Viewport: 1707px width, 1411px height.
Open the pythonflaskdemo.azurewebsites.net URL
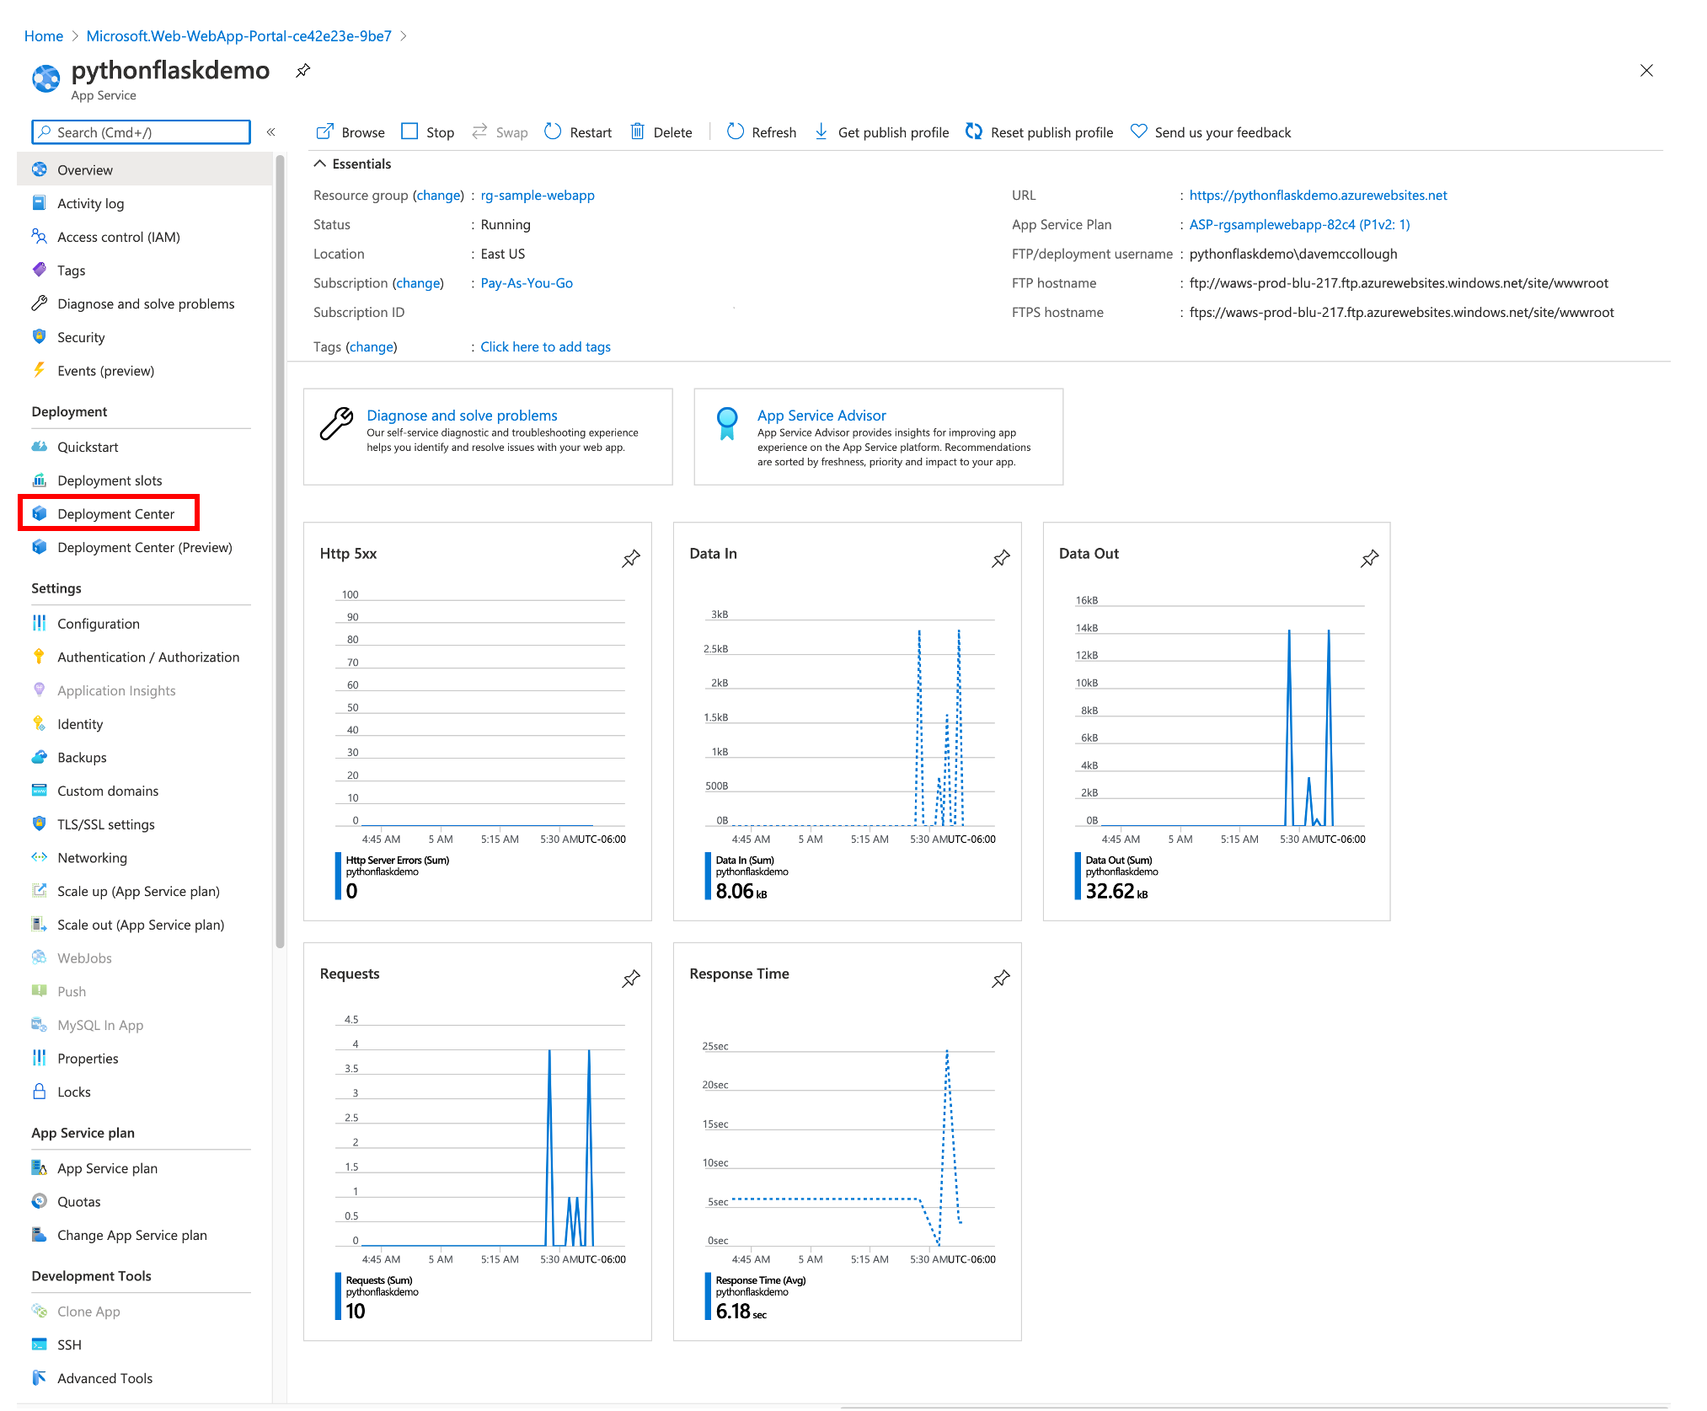click(1317, 196)
